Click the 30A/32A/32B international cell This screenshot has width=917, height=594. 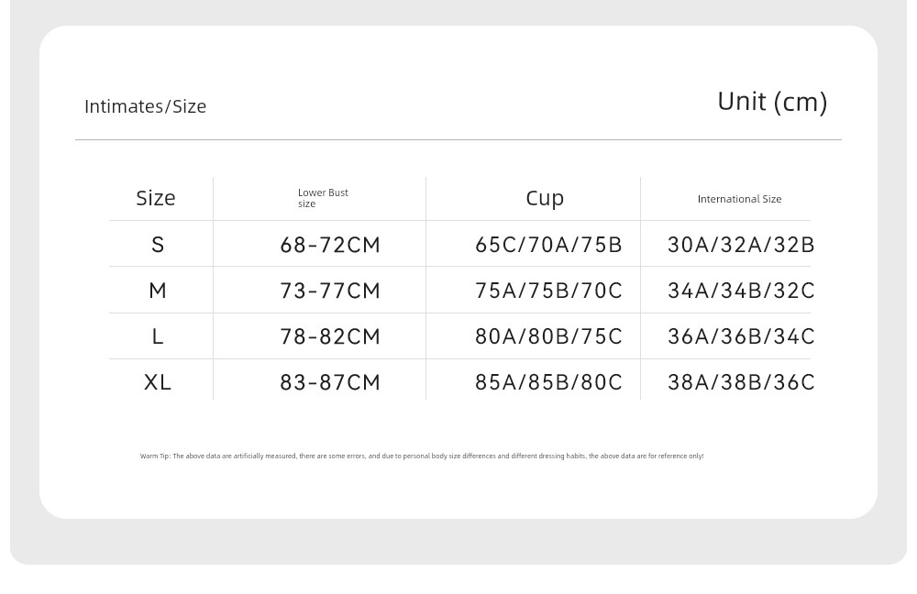click(x=741, y=245)
